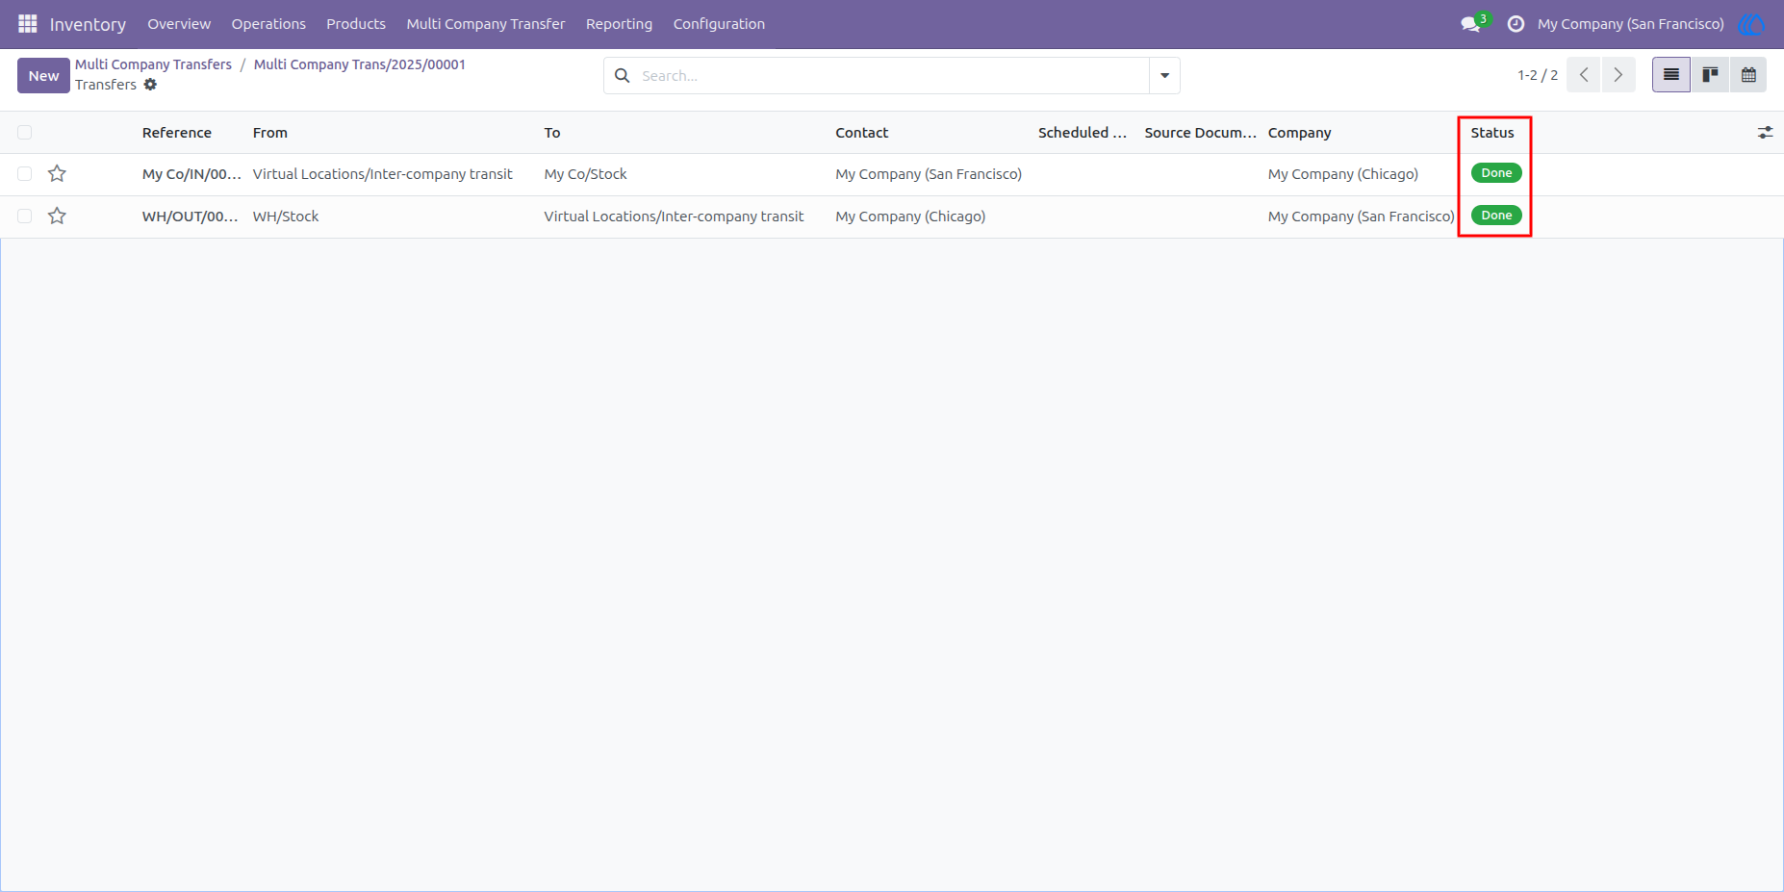Switch to kanban view
Screen dimensions: 1784x892
pos(1710,75)
